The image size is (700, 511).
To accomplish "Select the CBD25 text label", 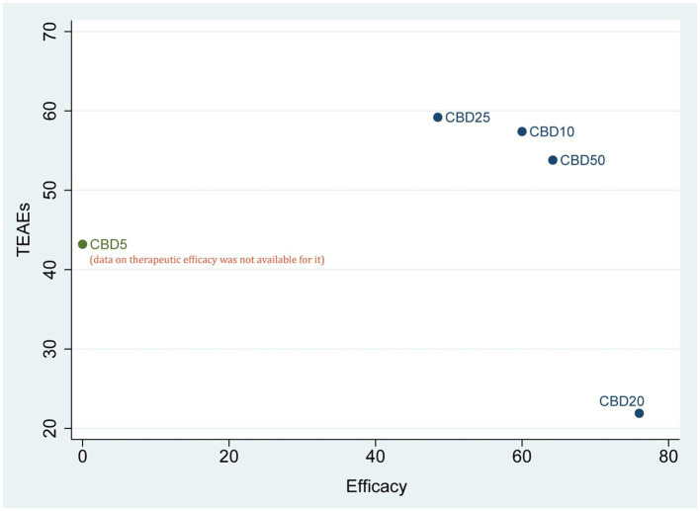I will coord(468,117).
